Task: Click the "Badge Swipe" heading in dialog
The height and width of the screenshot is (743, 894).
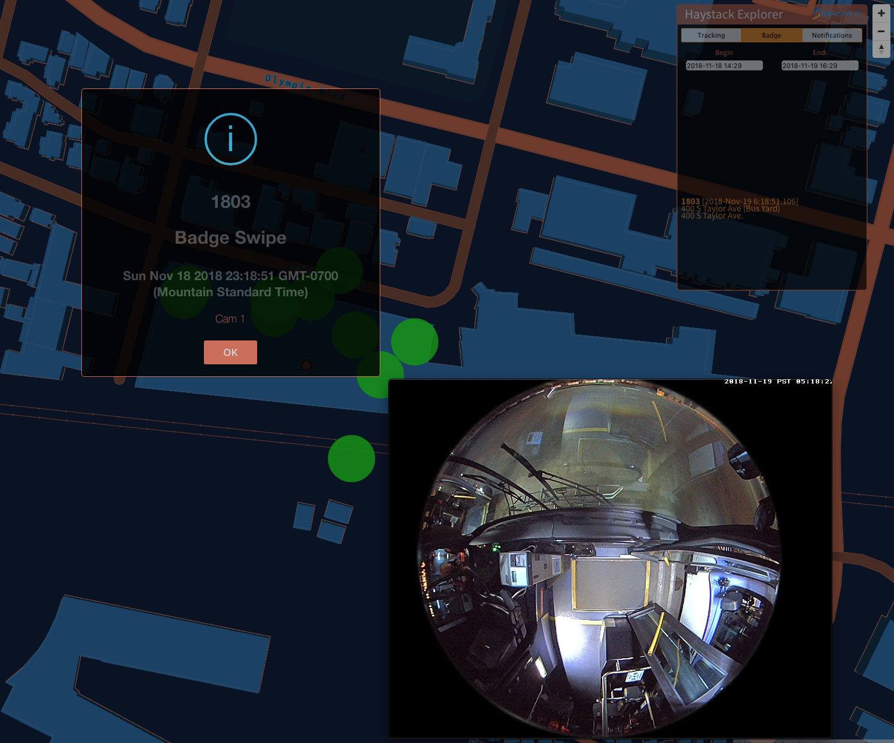Action: pyautogui.click(x=231, y=238)
